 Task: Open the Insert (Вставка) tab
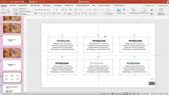click(x=13, y=5)
